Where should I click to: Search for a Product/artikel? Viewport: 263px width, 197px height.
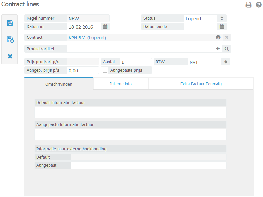[227, 49]
